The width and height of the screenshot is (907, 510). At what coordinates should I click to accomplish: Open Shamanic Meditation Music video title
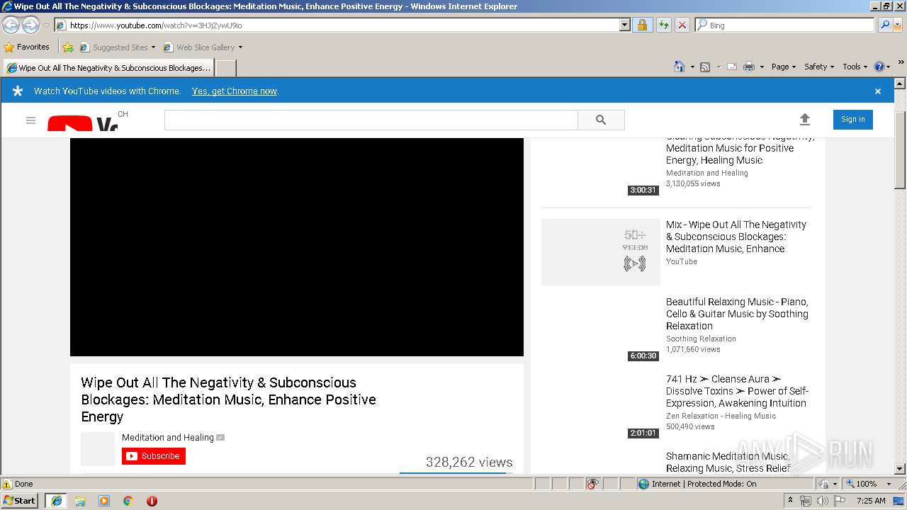click(728, 462)
